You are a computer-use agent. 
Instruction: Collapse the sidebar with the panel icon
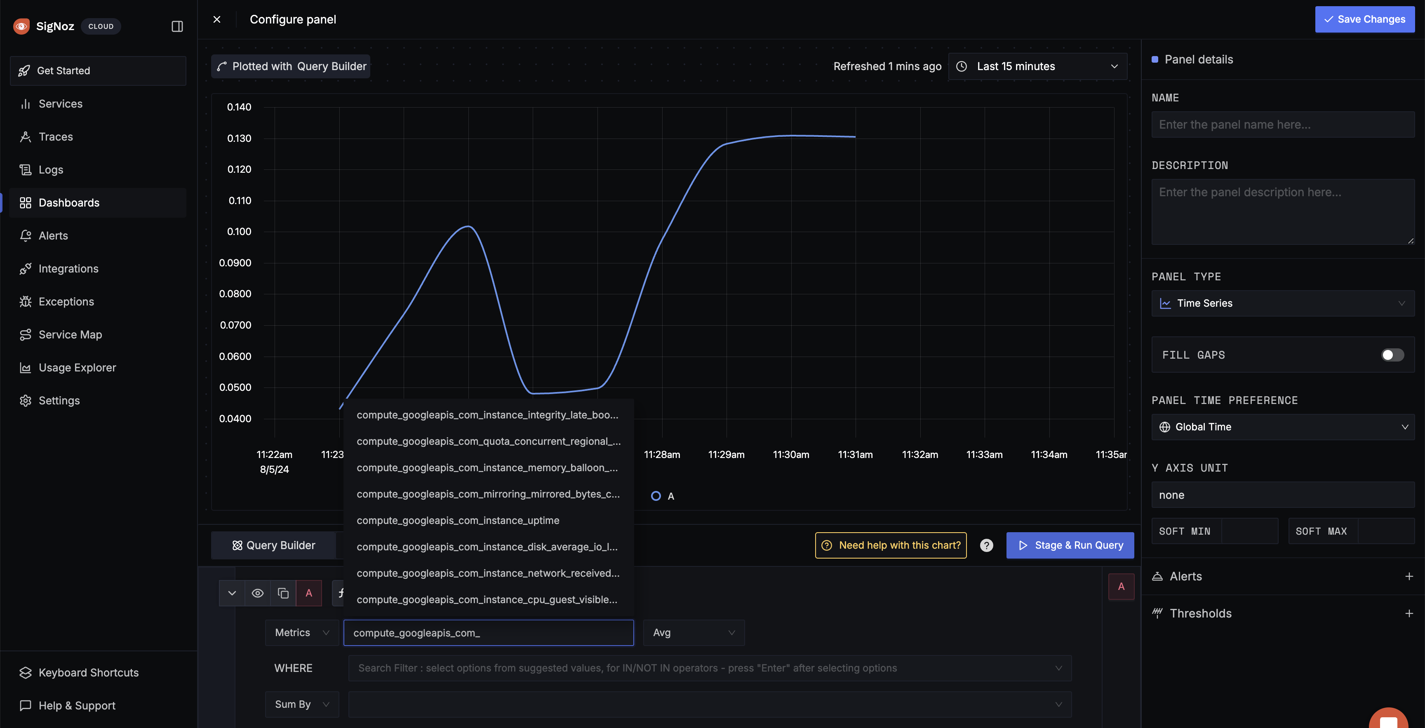[x=177, y=26]
